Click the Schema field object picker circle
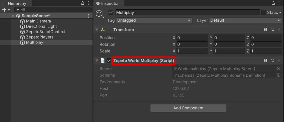Screen dimensions: 284x122 (279, 75)
